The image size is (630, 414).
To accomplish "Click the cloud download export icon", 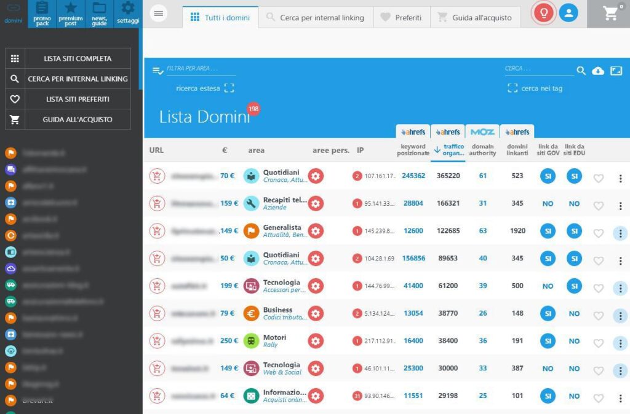I will point(597,71).
